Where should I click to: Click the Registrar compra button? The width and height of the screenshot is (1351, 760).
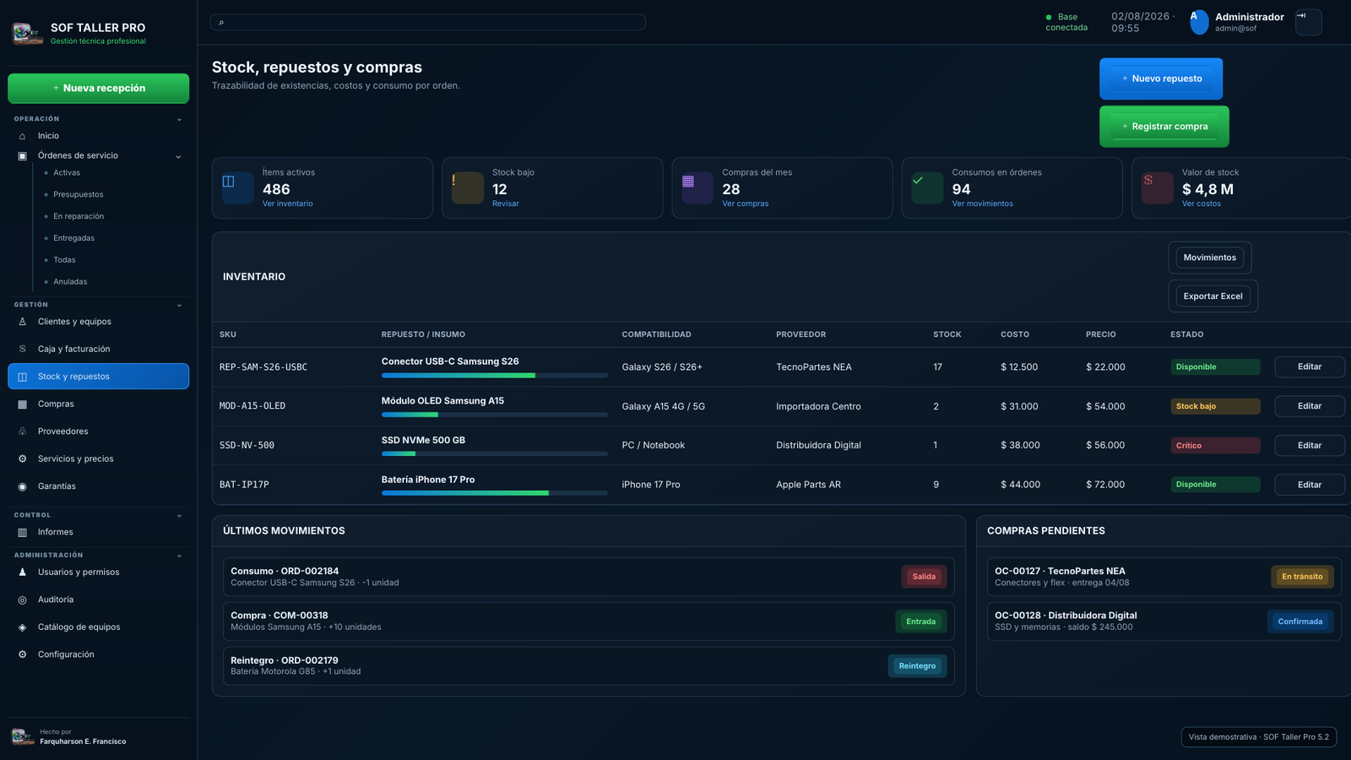point(1164,127)
